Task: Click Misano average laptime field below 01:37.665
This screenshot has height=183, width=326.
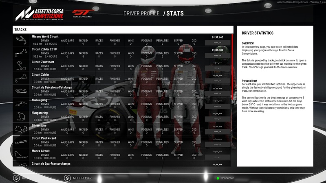Action: [x=218, y=43]
